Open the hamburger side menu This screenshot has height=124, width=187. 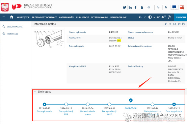coord(4,17)
